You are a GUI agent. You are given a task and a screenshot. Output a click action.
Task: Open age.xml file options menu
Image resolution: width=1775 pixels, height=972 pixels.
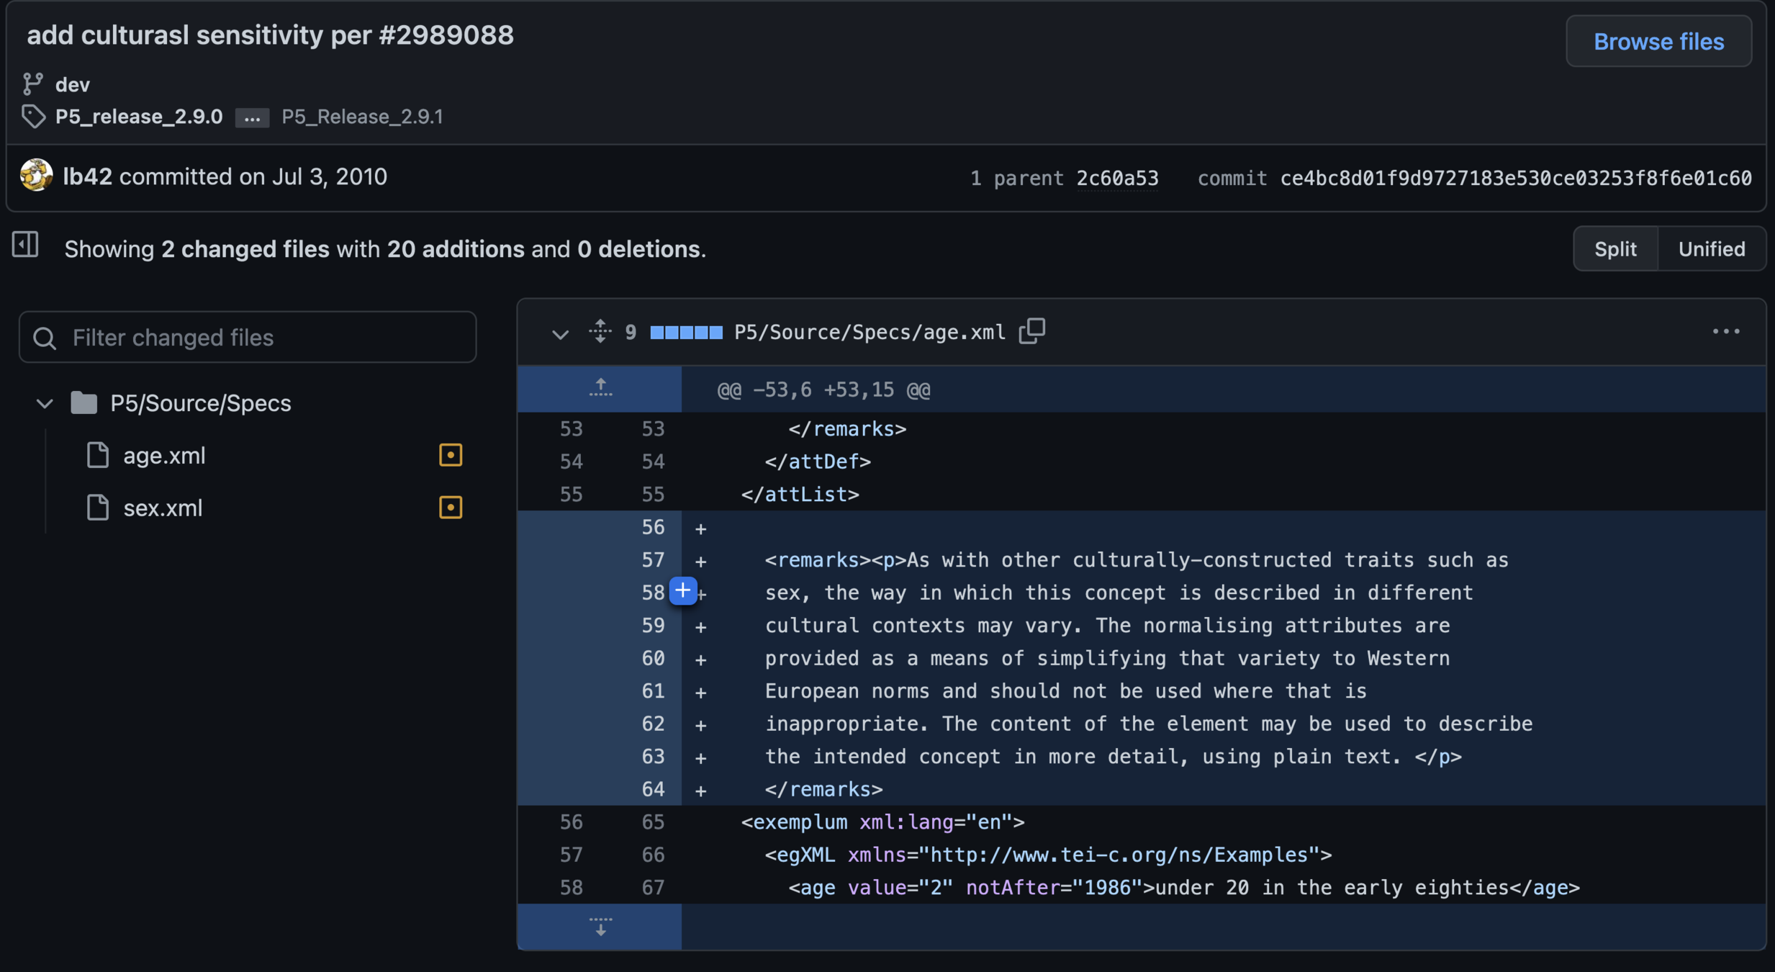[1725, 331]
